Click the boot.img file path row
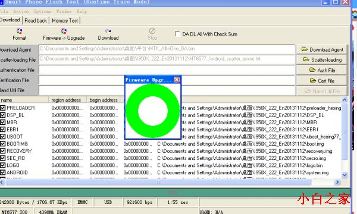 (240, 144)
